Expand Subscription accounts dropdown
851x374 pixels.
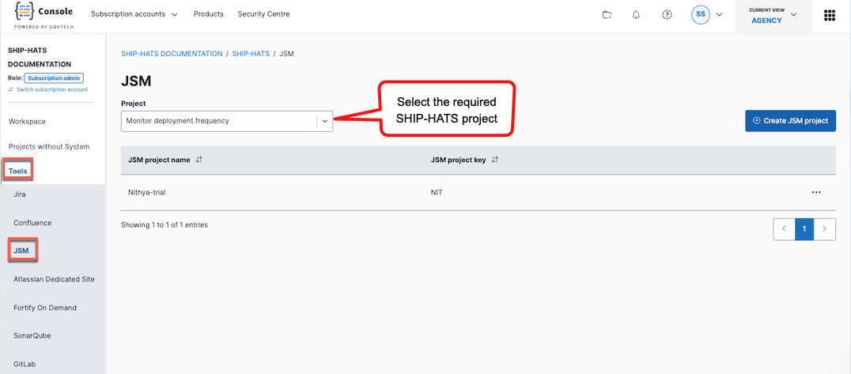(134, 14)
